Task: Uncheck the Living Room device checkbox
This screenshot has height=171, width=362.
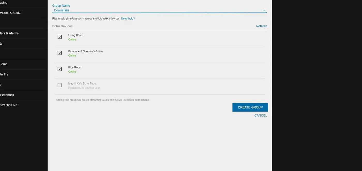Action: 59,37
